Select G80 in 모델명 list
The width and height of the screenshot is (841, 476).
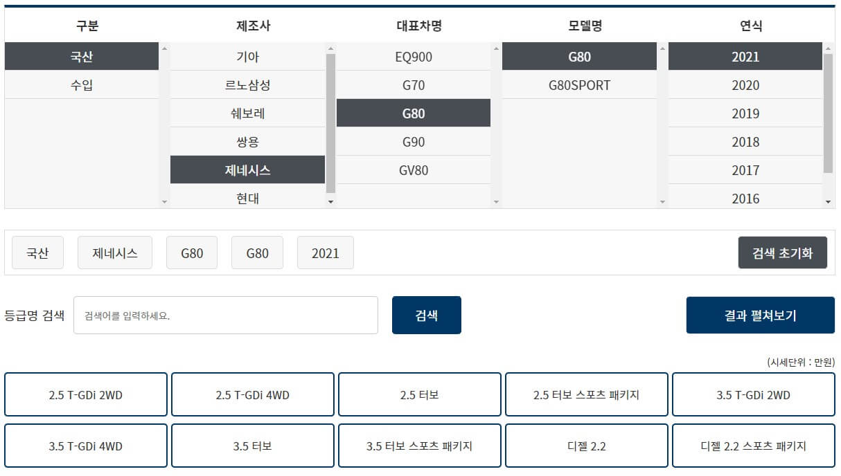pyautogui.click(x=579, y=57)
